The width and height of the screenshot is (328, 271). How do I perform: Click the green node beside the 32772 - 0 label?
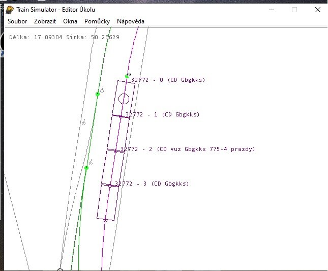[x=127, y=76]
